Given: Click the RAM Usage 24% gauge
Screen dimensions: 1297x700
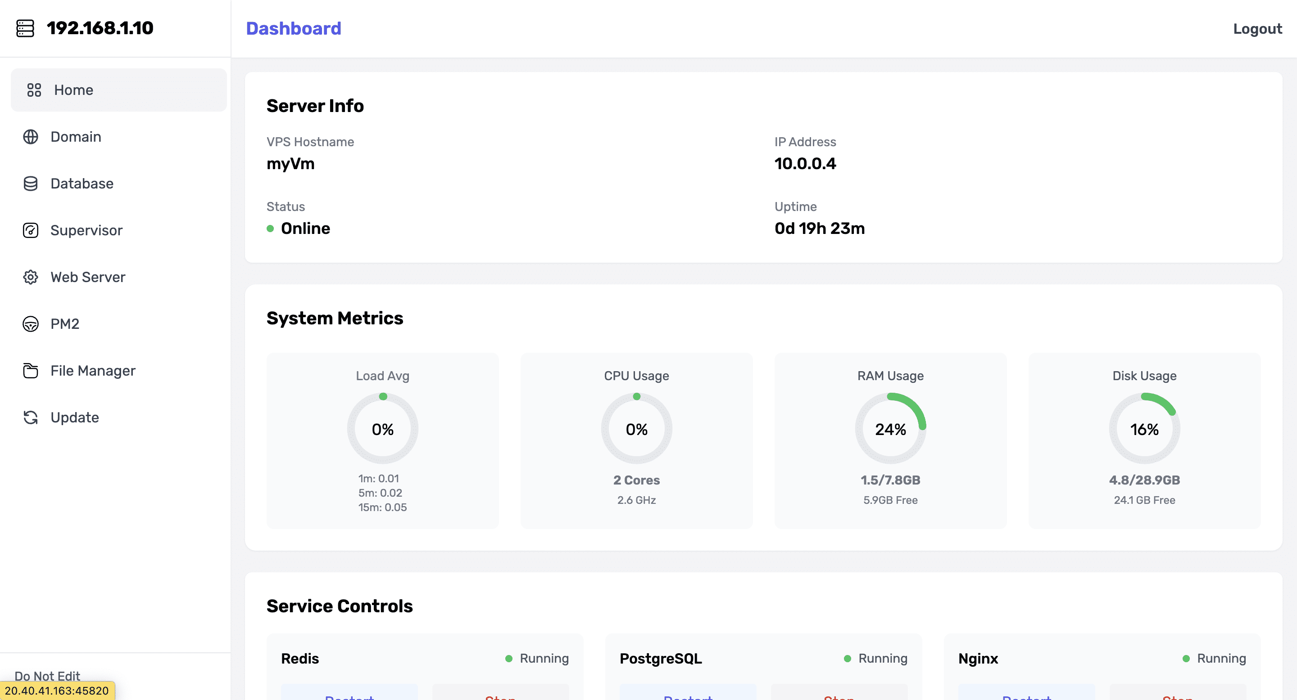Looking at the screenshot, I should (x=890, y=429).
